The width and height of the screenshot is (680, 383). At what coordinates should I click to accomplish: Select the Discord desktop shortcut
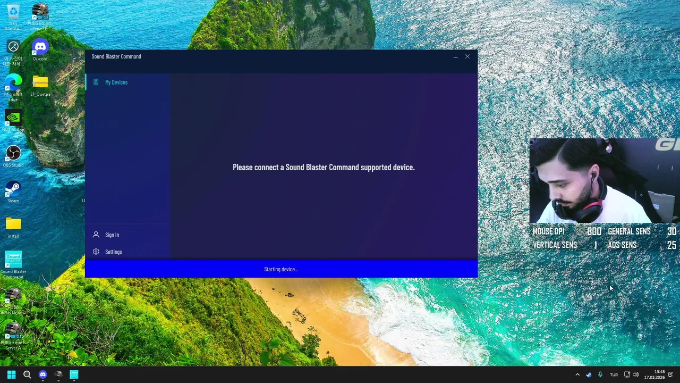pyautogui.click(x=40, y=51)
